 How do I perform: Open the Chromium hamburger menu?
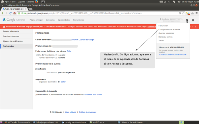[x=196, y=13]
